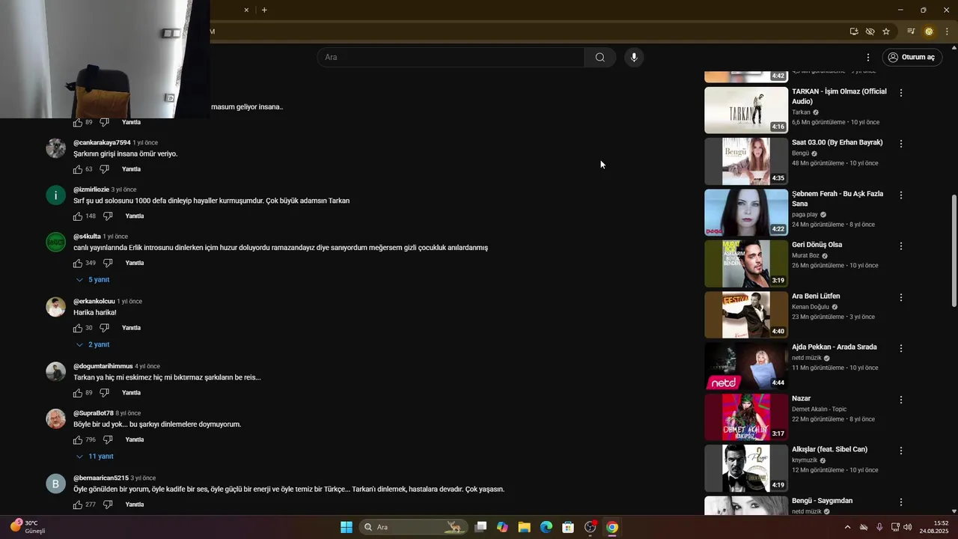Reply to @dogumtarihimmus with Yanıtla
The image size is (958, 539).
132,393
